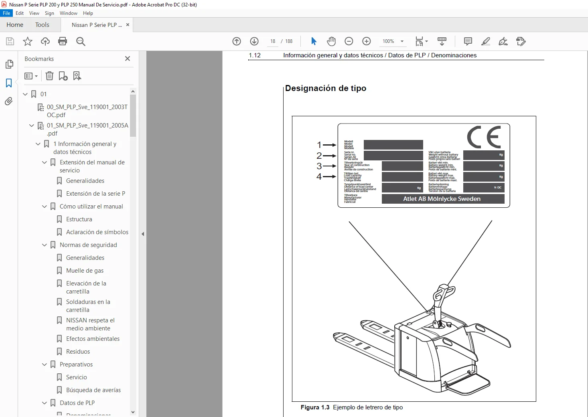Open bookmarks options menu dropdown

[x=31, y=76]
